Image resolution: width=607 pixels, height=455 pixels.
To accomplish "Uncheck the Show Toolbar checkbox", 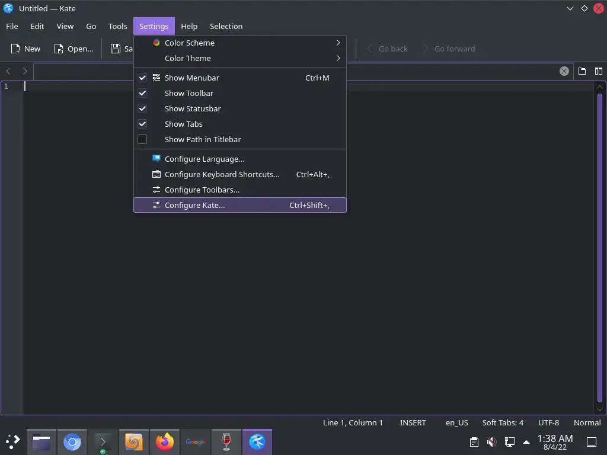I will [142, 93].
